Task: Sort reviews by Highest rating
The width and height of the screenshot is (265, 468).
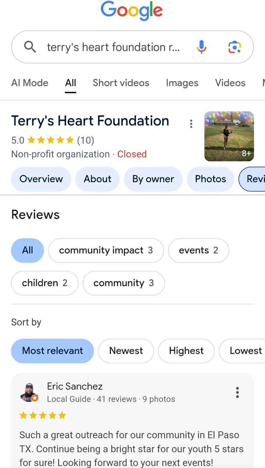Action: [186, 351]
